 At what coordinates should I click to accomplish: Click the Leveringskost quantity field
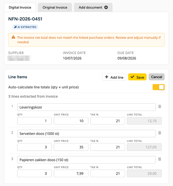tap(34, 121)
